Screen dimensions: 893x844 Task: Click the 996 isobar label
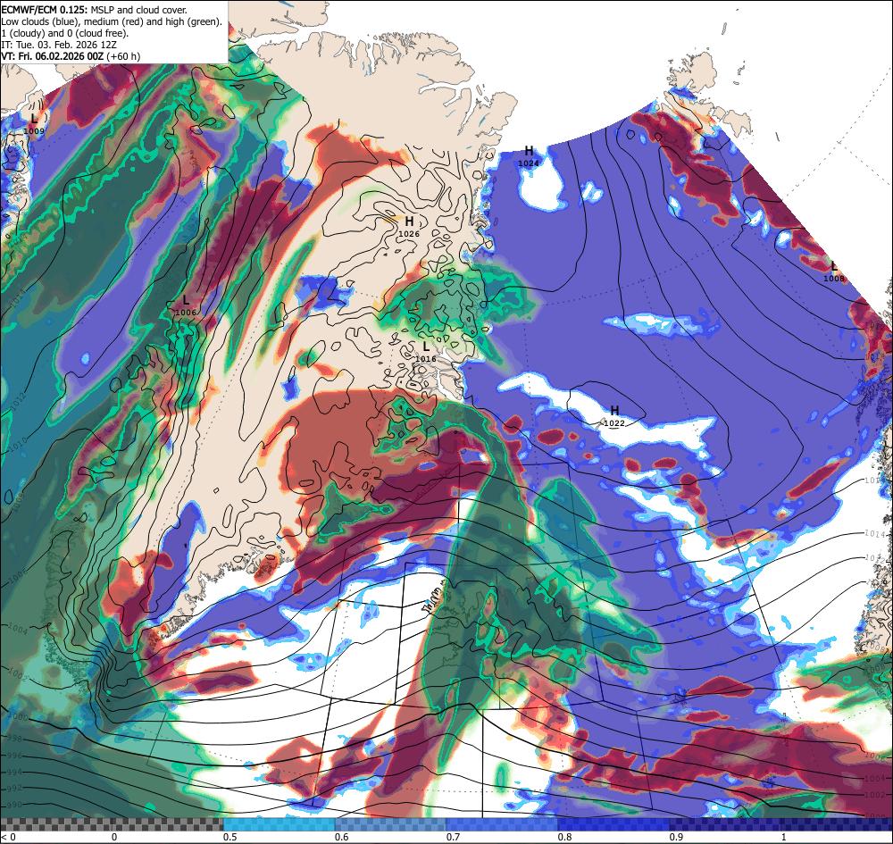tap(15, 756)
